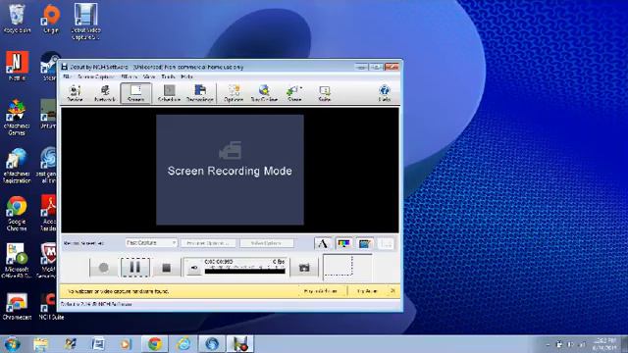
Task: Click the Video Options button
Action: [266, 243]
